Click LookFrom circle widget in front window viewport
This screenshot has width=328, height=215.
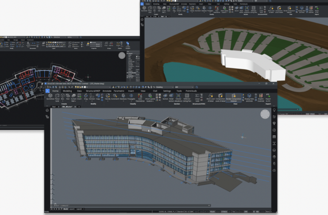tap(265, 115)
